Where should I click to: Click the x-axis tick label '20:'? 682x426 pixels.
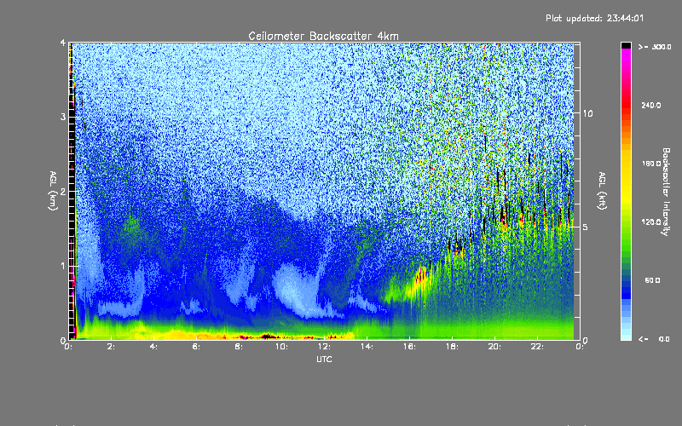(494, 347)
